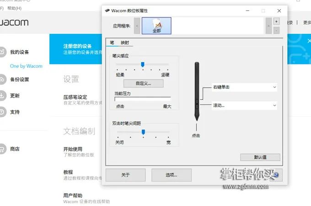Click 坚硬 end label of tip feel
This screenshot has height=206, width=311.
(x=165, y=75)
